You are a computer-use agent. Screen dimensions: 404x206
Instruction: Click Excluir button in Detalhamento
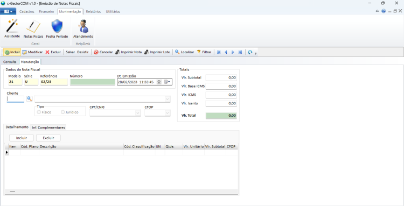pos(48,138)
